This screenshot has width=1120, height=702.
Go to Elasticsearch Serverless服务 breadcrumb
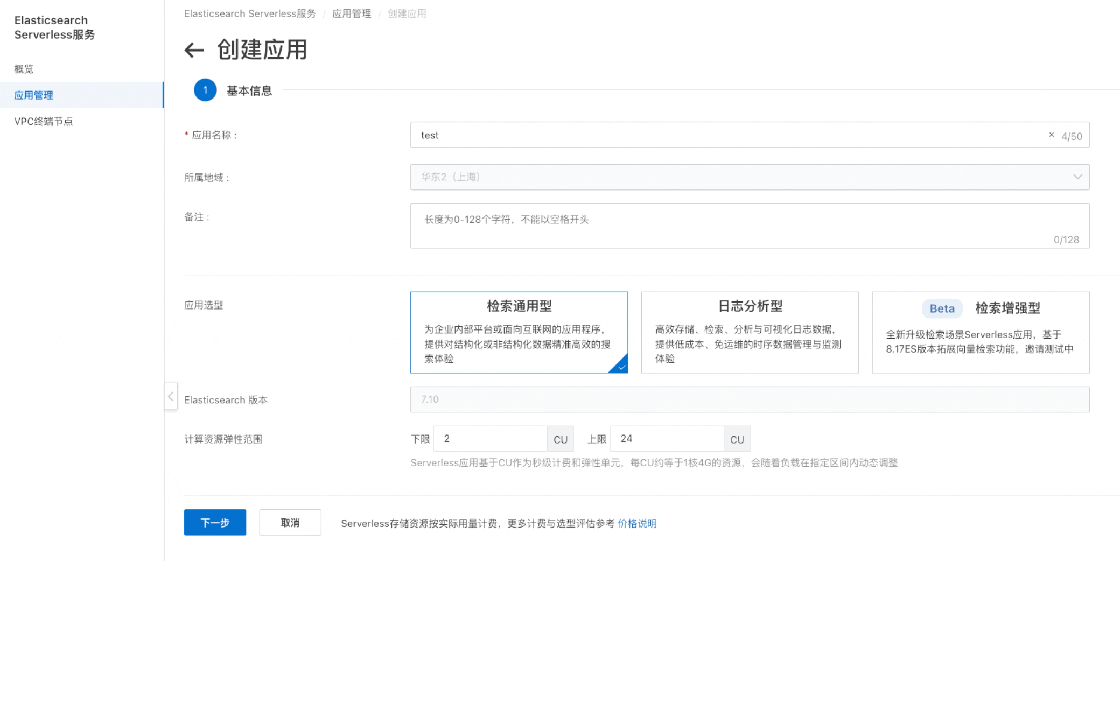pos(250,13)
